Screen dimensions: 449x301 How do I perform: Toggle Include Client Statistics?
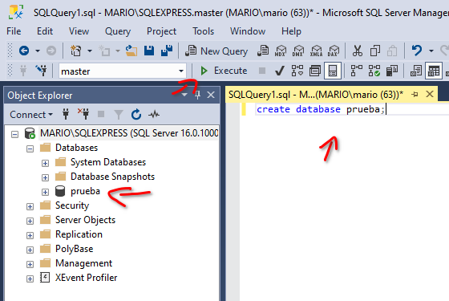(x=392, y=71)
